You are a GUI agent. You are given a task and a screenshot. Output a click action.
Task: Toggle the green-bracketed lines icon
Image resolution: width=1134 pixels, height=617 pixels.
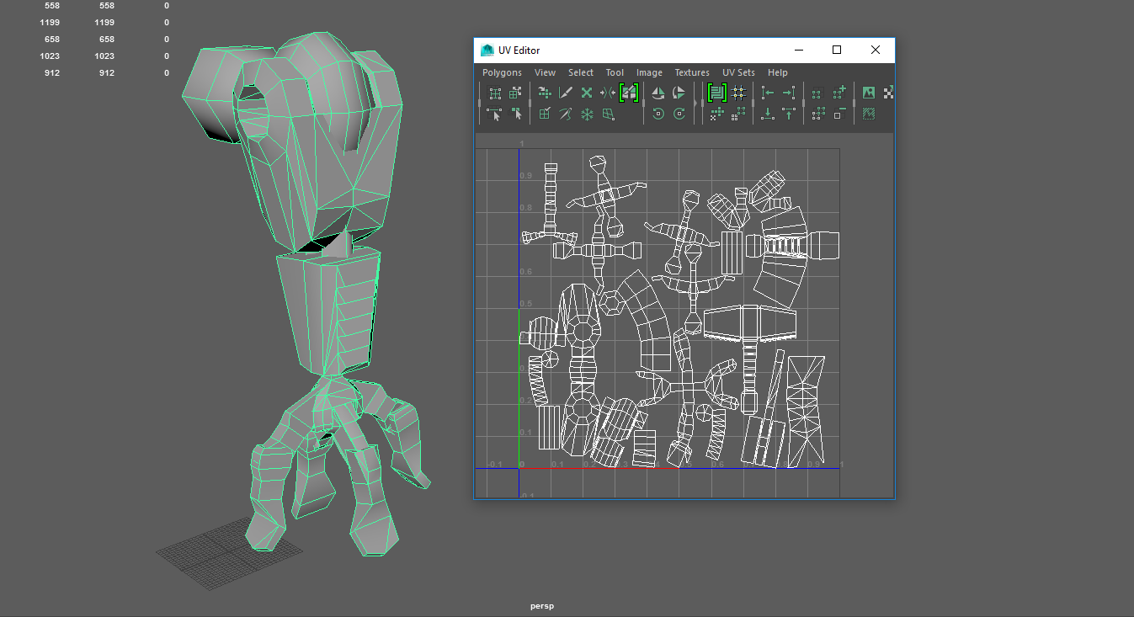pos(716,93)
